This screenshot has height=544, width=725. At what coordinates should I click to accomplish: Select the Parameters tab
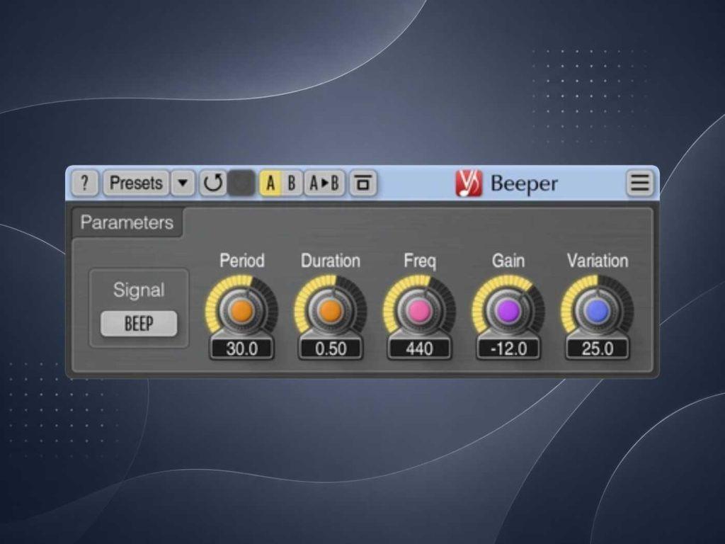127,222
